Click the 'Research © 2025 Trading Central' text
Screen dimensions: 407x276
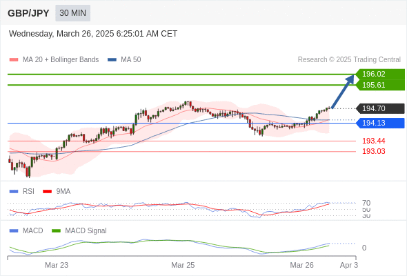pyautogui.click(x=349, y=60)
